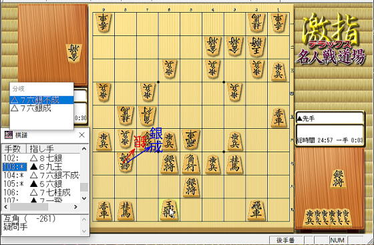Click the move list's down scroll arrow
This screenshot has width=374, height=245.
point(84,198)
